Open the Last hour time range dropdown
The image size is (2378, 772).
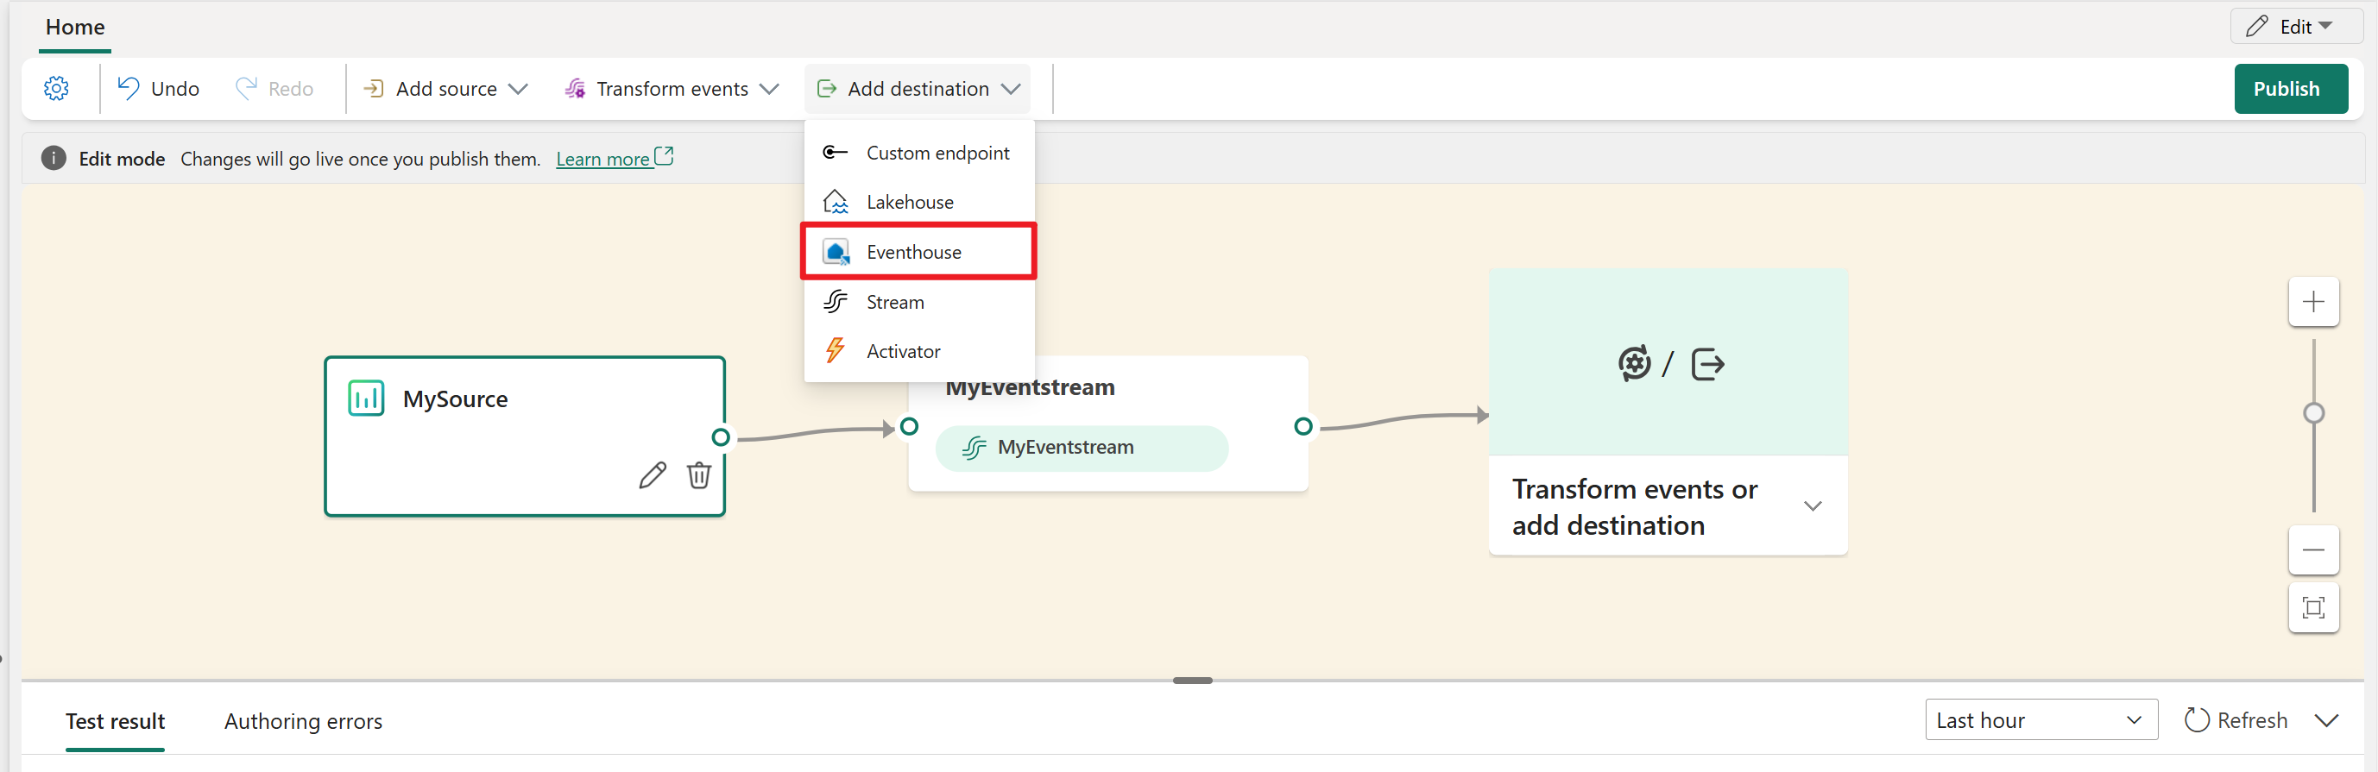coord(2041,720)
